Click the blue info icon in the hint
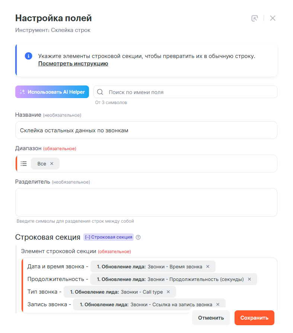This screenshot has height=333, width=293. click(28, 56)
